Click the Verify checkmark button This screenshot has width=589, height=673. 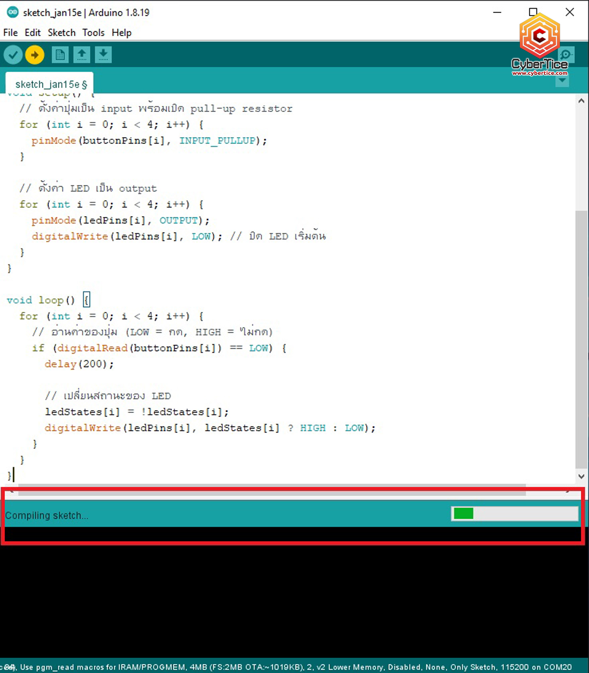[x=13, y=55]
